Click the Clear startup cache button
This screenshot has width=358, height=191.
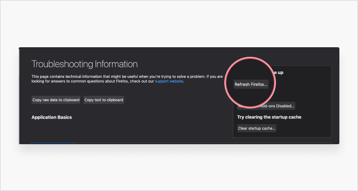click(x=257, y=128)
